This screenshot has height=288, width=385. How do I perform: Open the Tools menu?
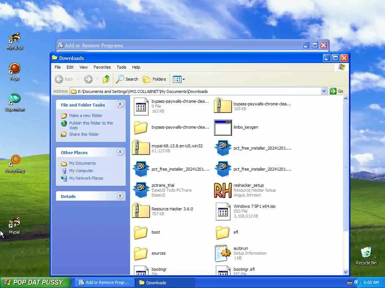click(x=121, y=67)
